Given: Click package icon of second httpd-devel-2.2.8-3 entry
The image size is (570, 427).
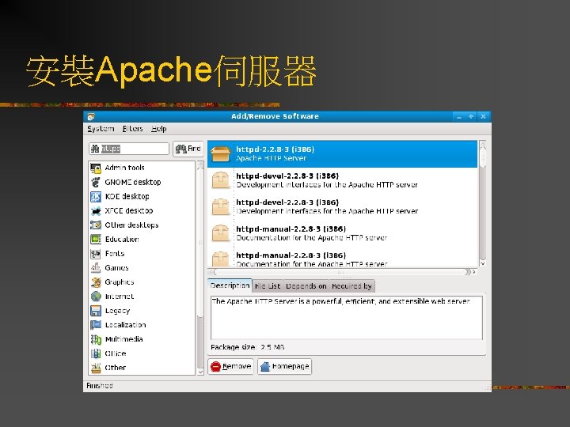Looking at the screenshot, I should click(x=221, y=207).
